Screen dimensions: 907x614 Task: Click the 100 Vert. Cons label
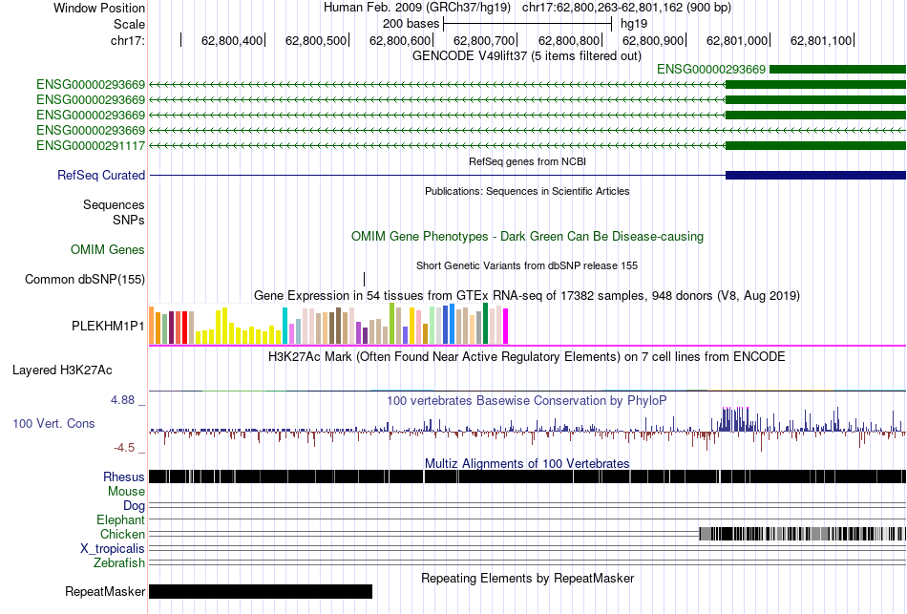click(x=53, y=424)
